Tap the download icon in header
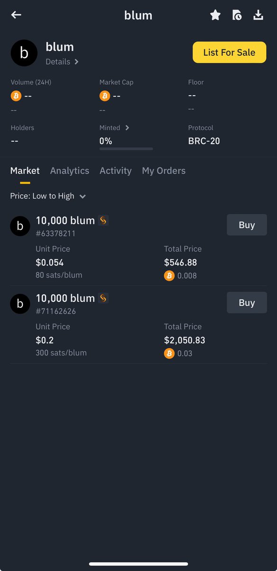This screenshot has width=277, height=571. pyautogui.click(x=258, y=15)
